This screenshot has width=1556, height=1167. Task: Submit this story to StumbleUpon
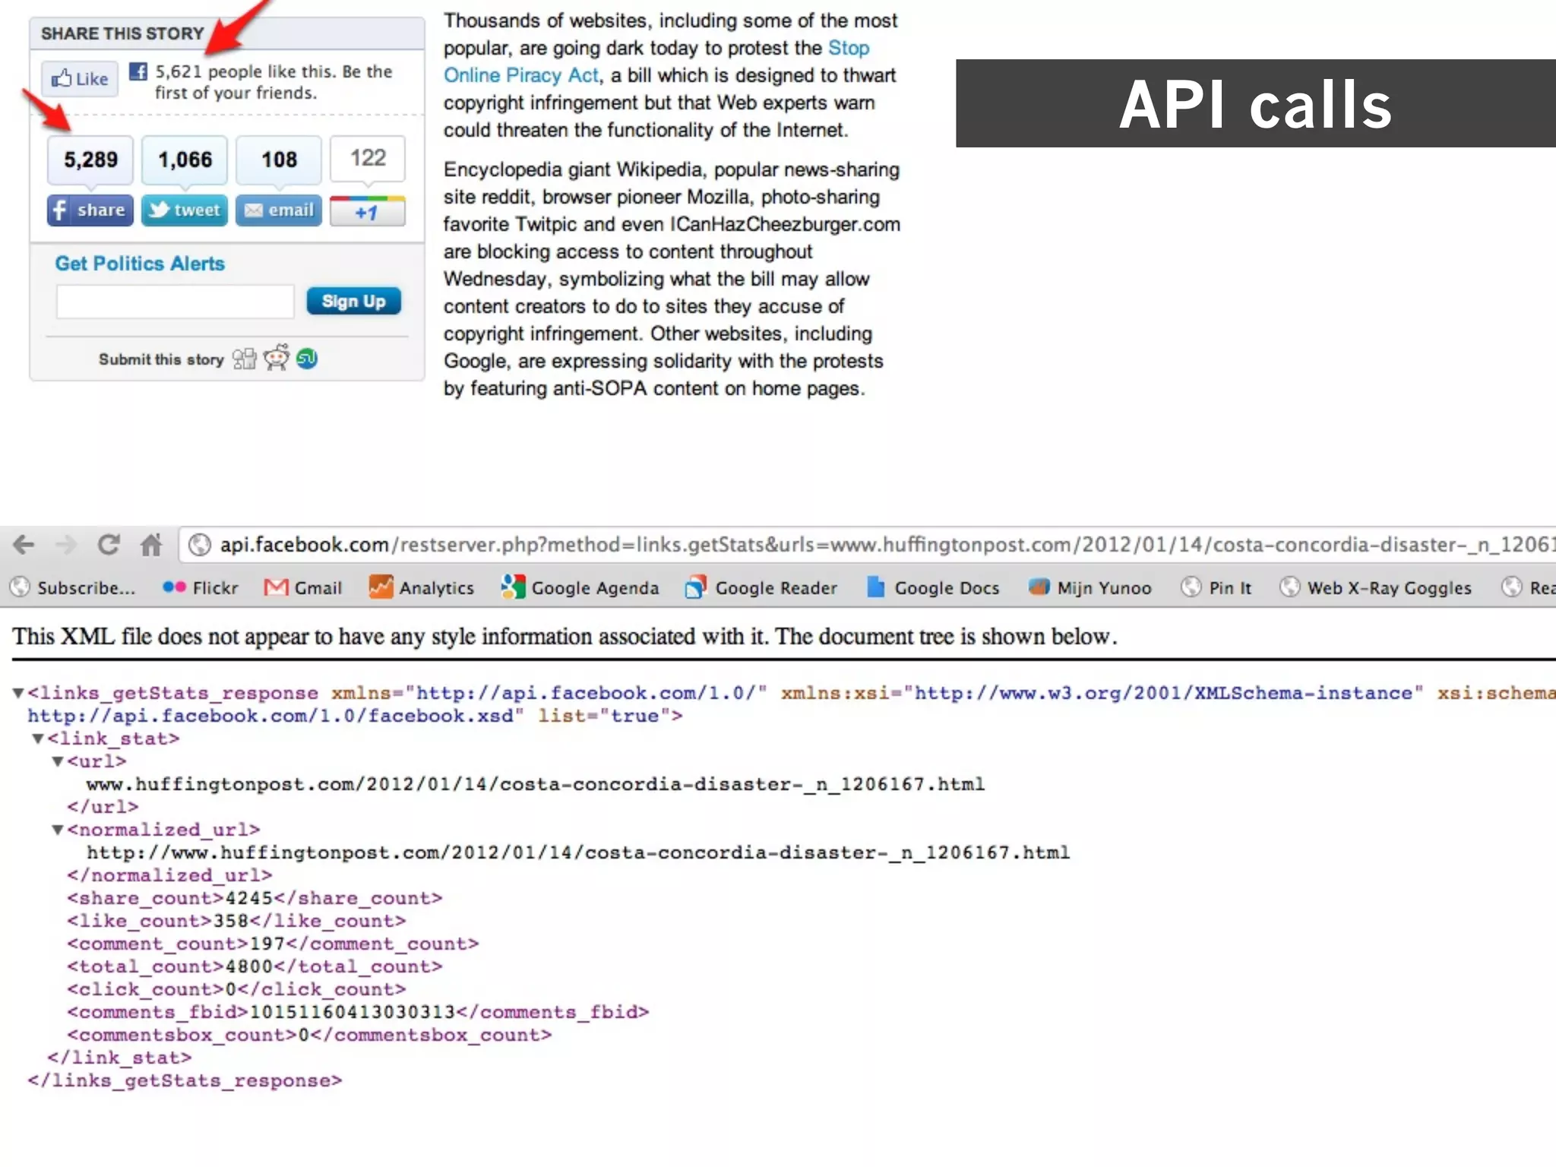point(307,359)
